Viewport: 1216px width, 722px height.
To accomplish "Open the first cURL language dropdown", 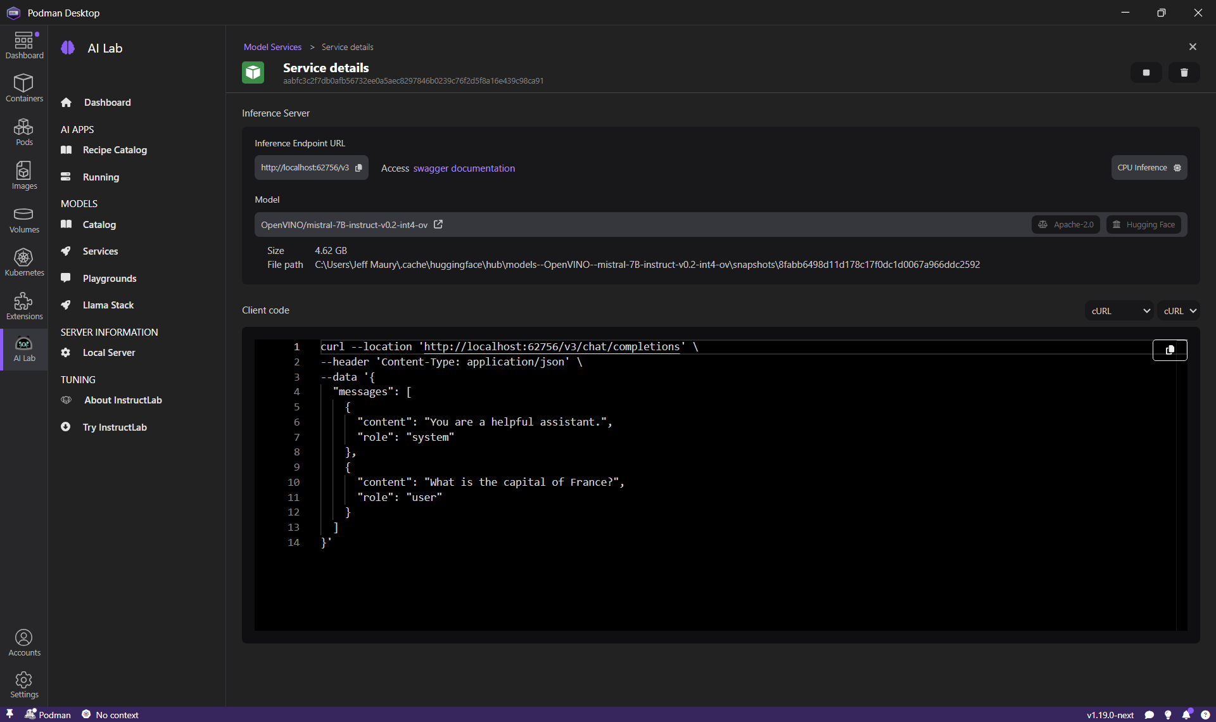I will 1118,310.
